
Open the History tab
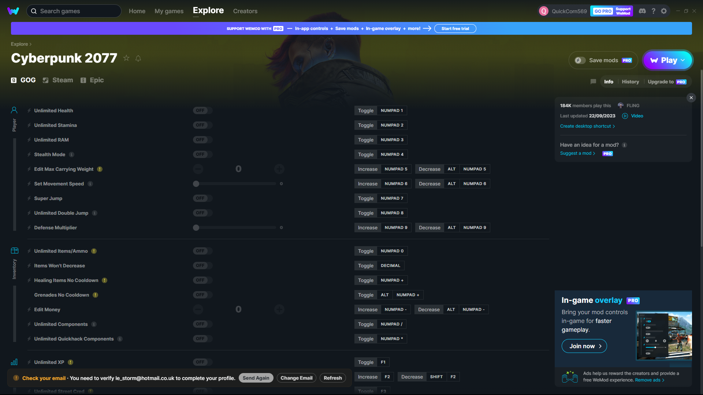(x=630, y=82)
